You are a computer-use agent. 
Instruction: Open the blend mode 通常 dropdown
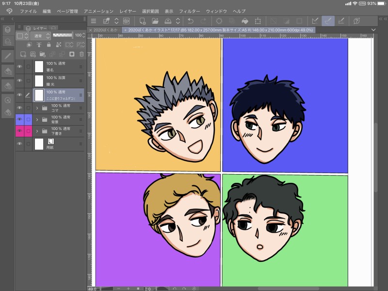pyautogui.click(x=41, y=36)
